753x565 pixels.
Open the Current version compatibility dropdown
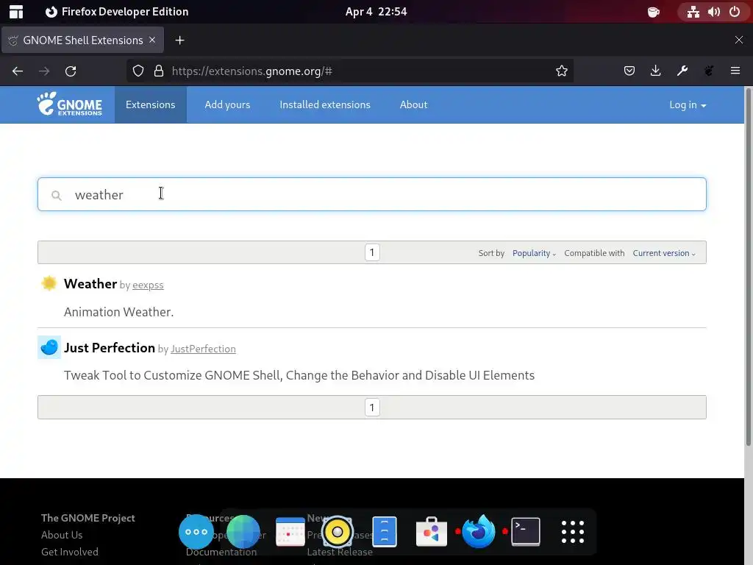pos(664,253)
